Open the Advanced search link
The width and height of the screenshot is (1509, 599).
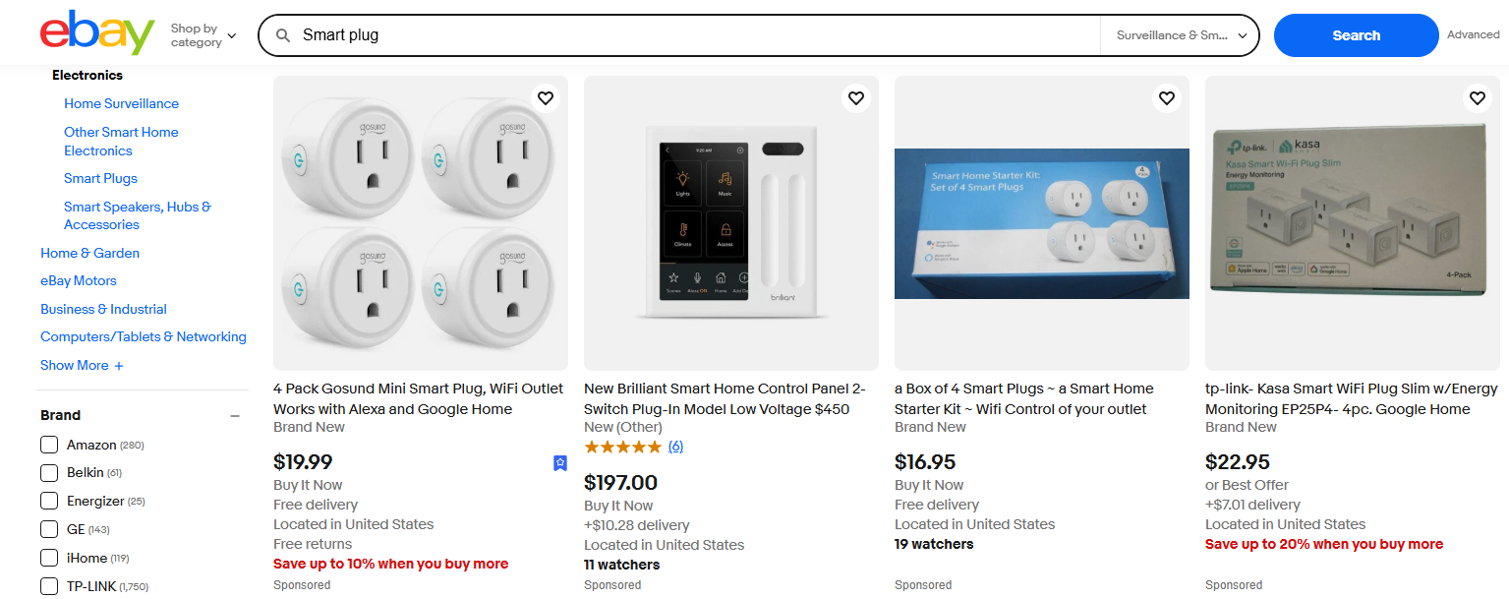(x=1473, y=33)
